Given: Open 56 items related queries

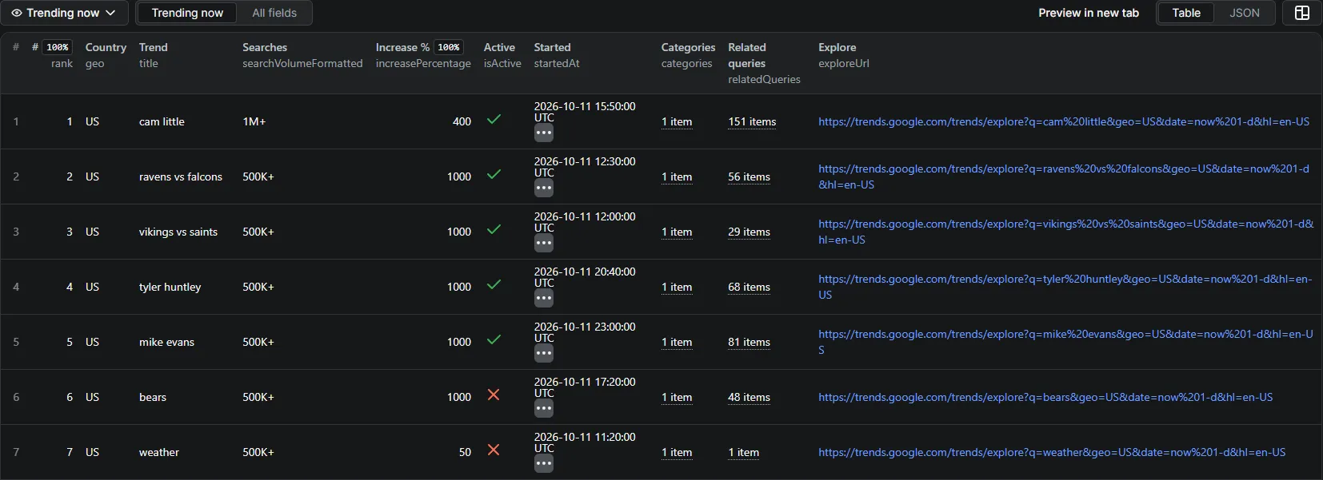Looking at the screenshot, I should pyautogui.click(x=749, y=177).
